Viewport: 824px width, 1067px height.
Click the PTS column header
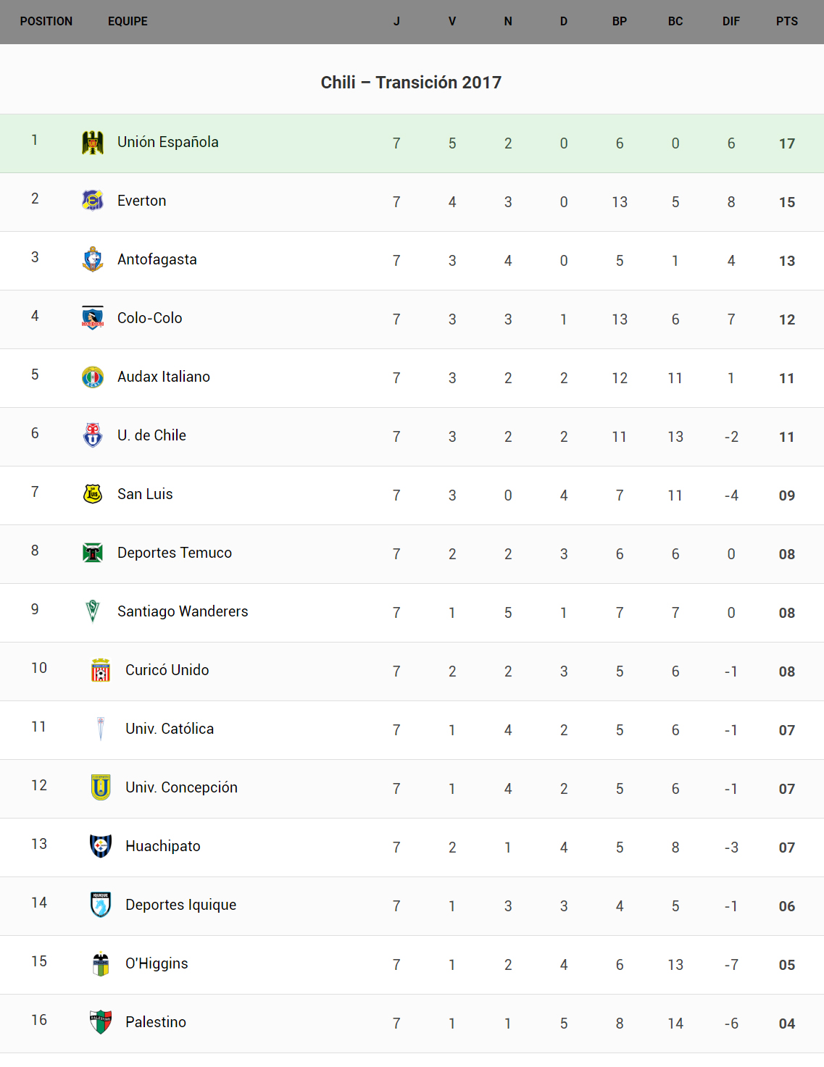pyautogui.click(x=786, y=22)
